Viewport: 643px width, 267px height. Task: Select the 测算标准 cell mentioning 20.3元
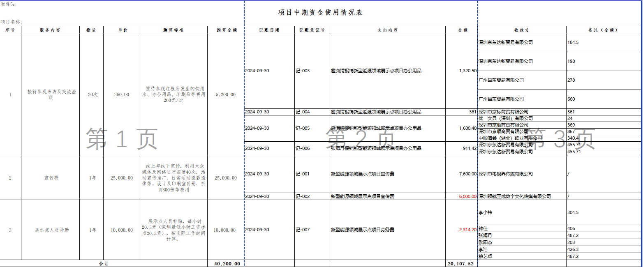(173, 230)
